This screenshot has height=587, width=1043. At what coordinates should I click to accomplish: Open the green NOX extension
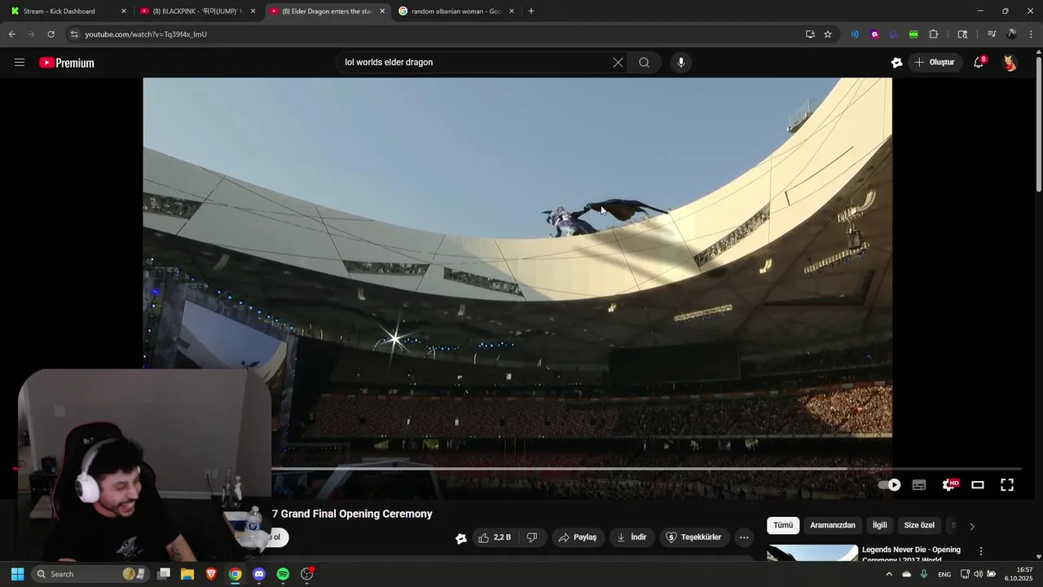click(x=913, y=34)
